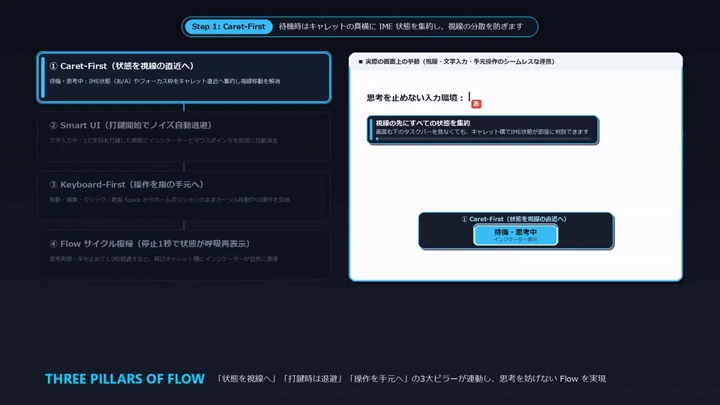This screenshot has height=405, width=720.
Task: Click the ① Caret-First caption above state button
Action: coord(514,219)
